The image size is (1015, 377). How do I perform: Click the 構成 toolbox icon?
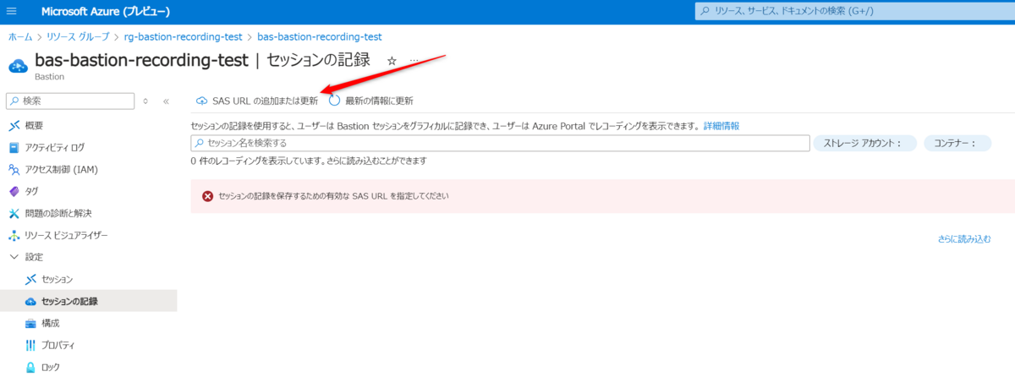point(31,323)
